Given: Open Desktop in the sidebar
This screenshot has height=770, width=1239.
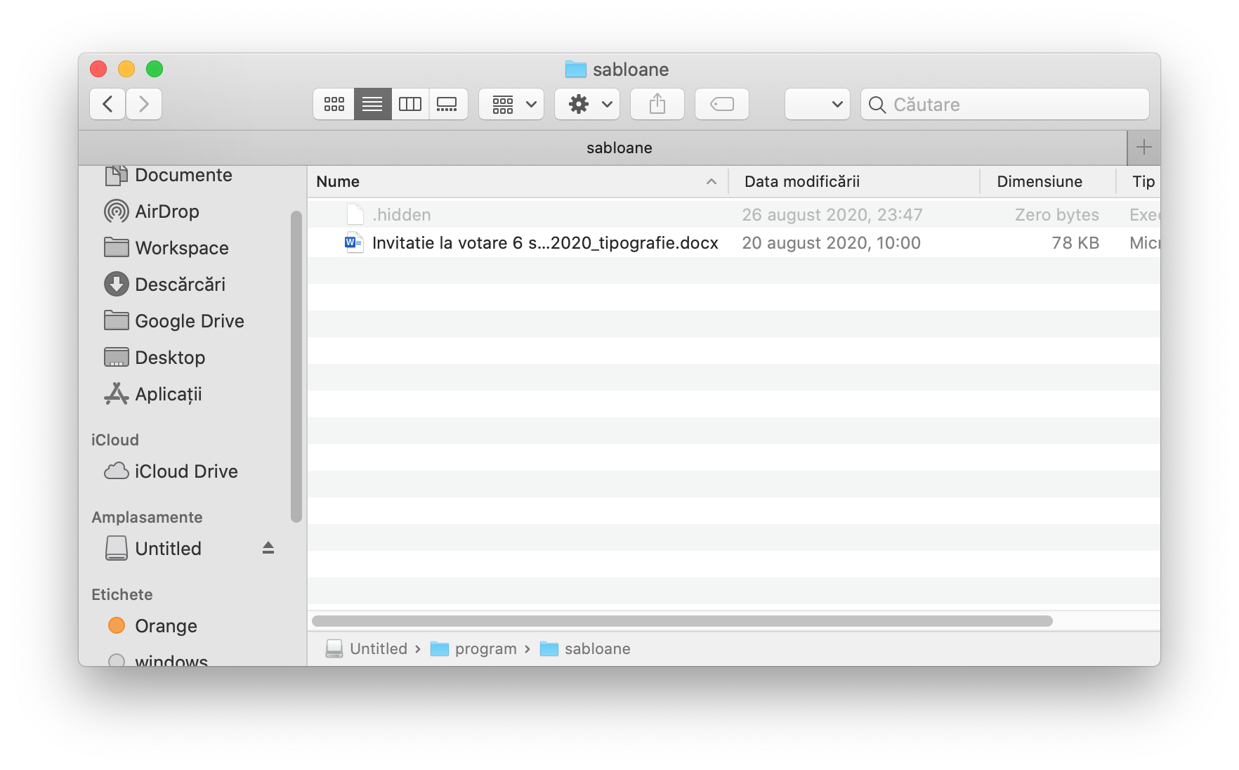Looking at the screenshot, I should tap(155, 358).
